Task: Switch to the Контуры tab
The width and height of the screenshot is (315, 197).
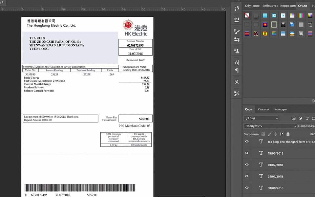Action: coord(281,109)
